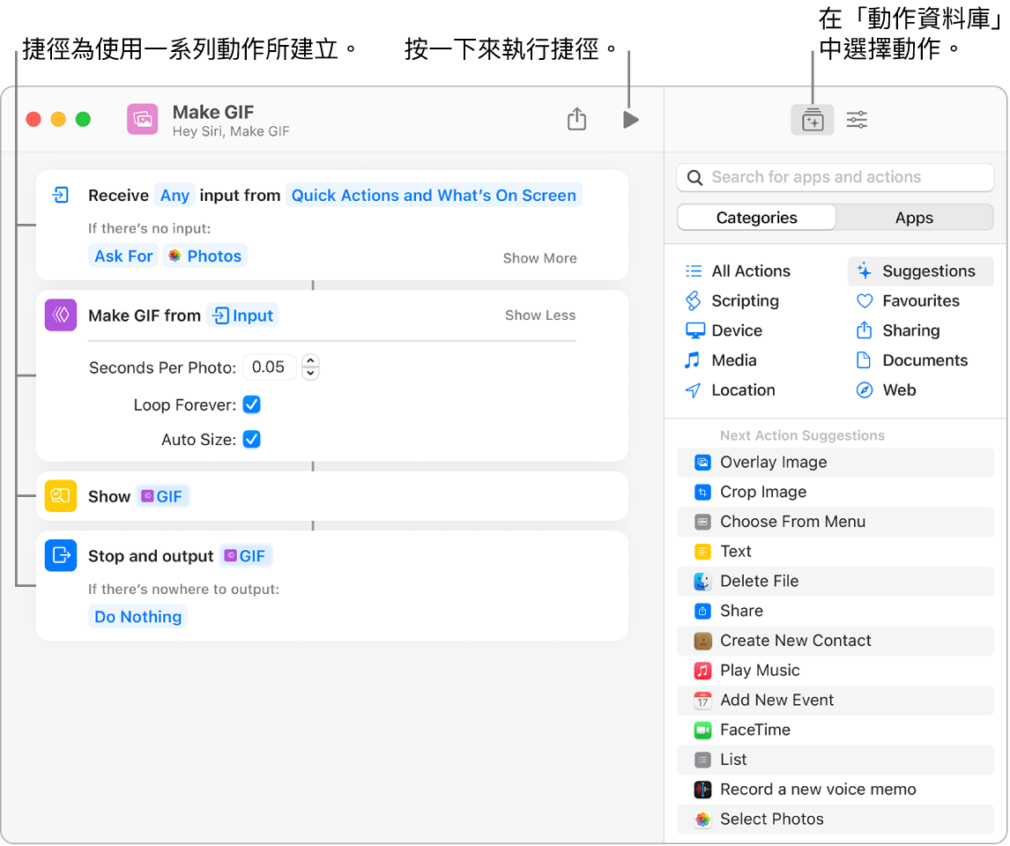1010x846 pixels.
Task: Open the Action Library panel
Action: pos(812,119)
